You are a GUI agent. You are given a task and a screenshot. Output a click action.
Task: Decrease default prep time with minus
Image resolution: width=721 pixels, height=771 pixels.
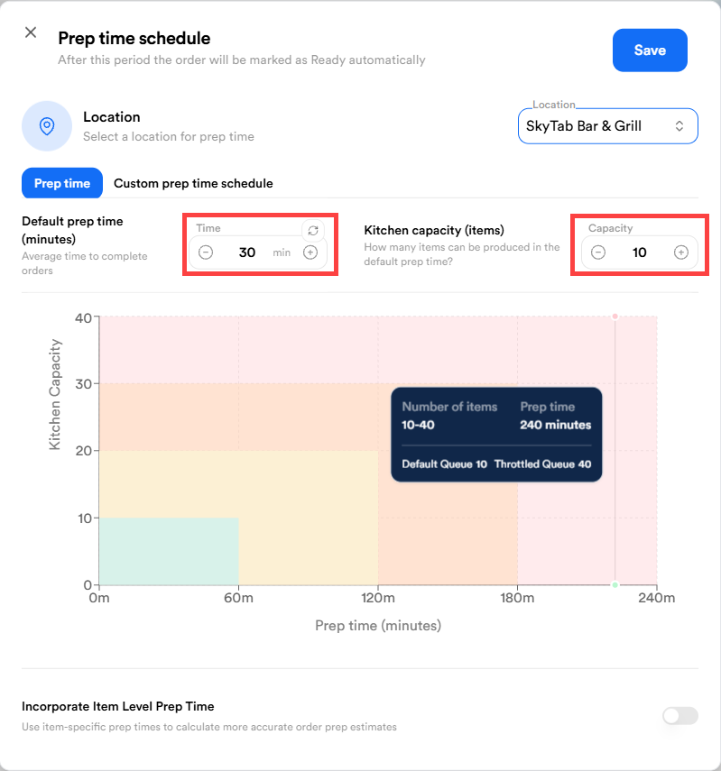click(206, 252)
